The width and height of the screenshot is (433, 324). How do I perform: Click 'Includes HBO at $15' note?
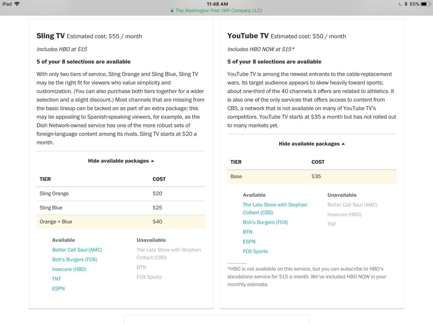tap(62, 49)
